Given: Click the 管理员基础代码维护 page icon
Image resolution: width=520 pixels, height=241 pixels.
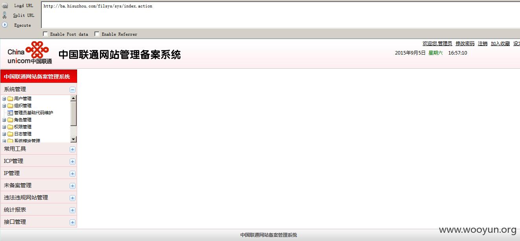Looking at the screenshot, I should [10, 113].
